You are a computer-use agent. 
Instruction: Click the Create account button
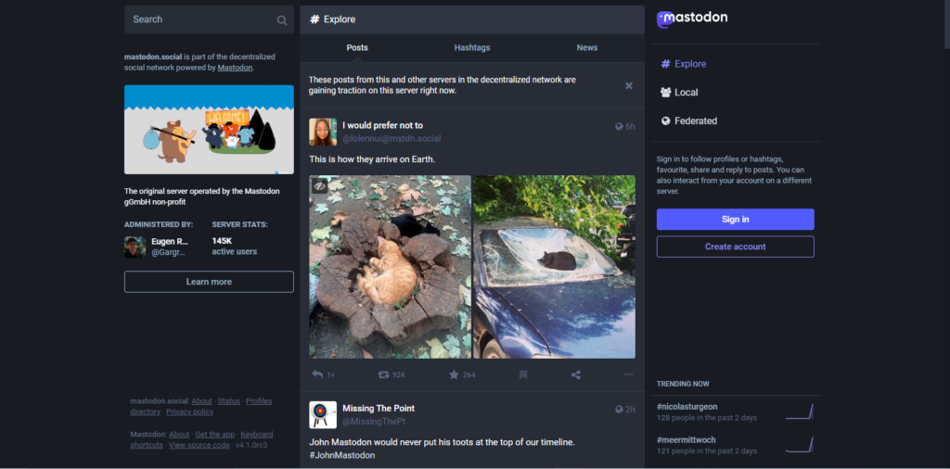736,247
